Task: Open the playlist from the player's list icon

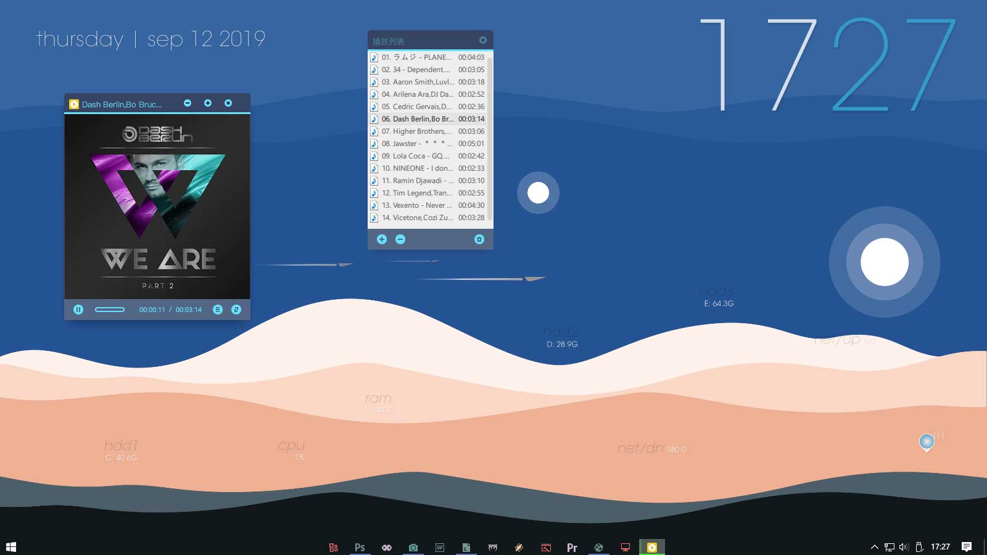Action: tap(218, 310)
